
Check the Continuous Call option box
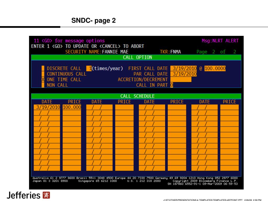click(43, 74)
